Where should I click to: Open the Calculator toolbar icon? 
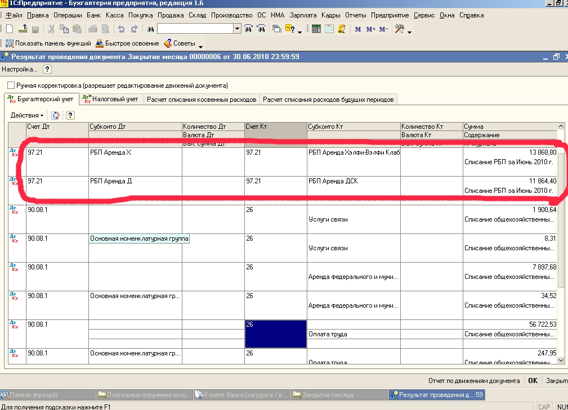pyautogui.click(x=316, y=29)
